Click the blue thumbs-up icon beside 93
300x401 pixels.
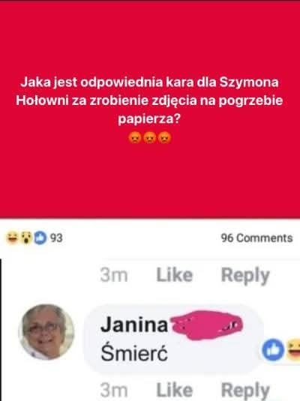coord(40,238)
